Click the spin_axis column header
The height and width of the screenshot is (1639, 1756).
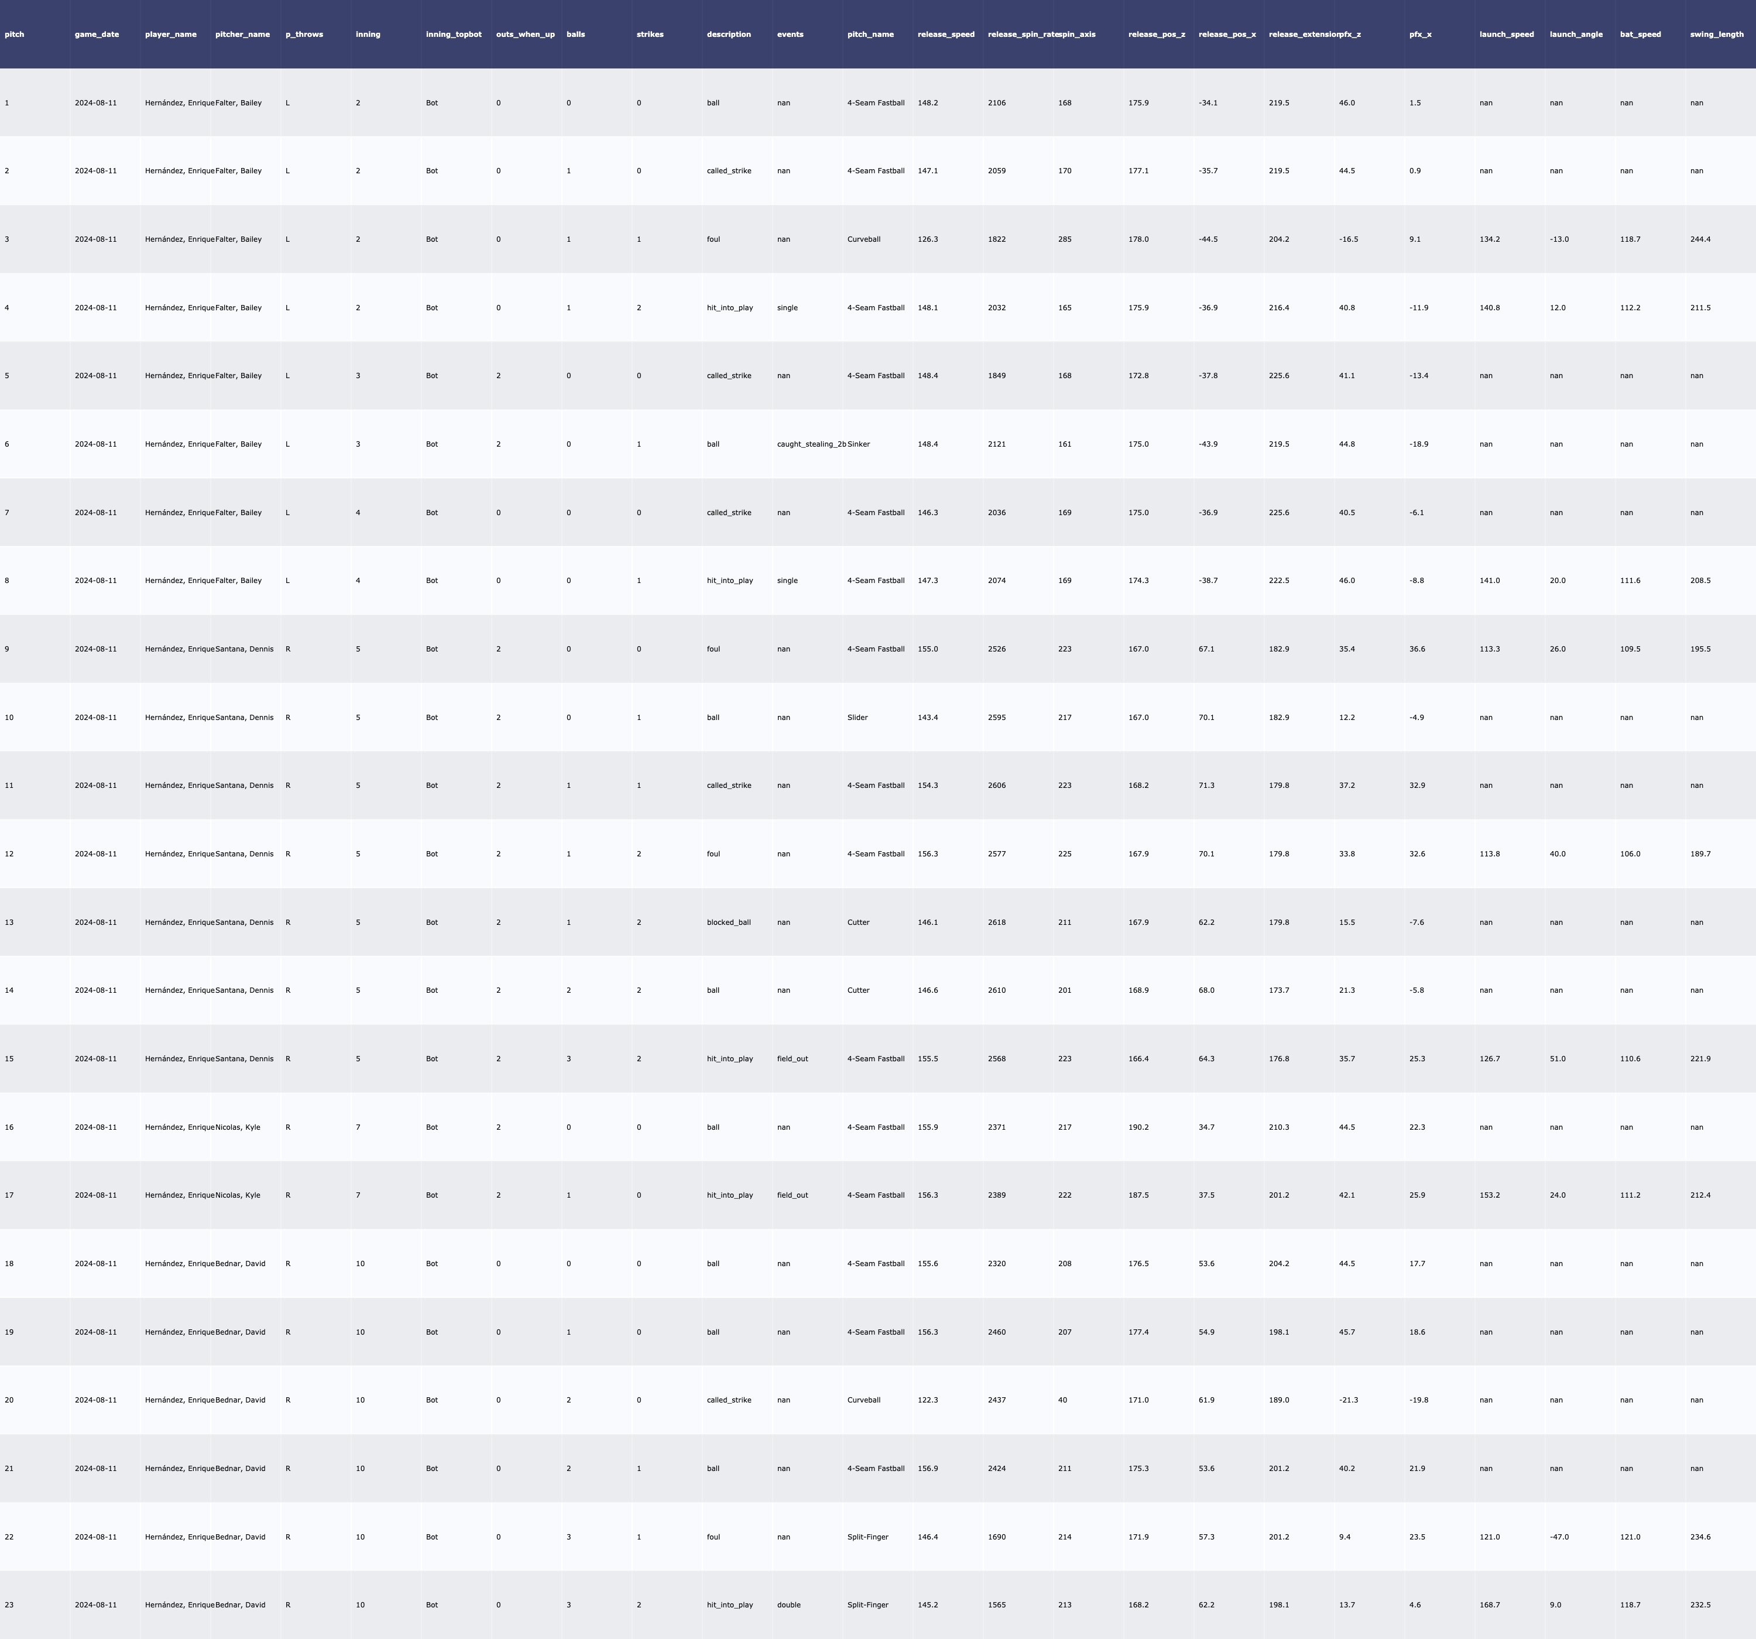coord(1077,35)
